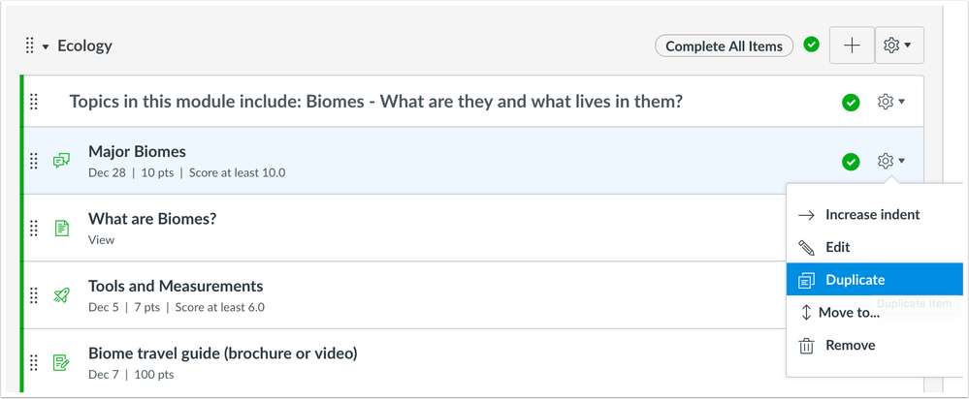The height and width of the screenshot is (399, 969).
Task: Click the discussion icon beside Major Biomes
Action: (x=62, y=161)
